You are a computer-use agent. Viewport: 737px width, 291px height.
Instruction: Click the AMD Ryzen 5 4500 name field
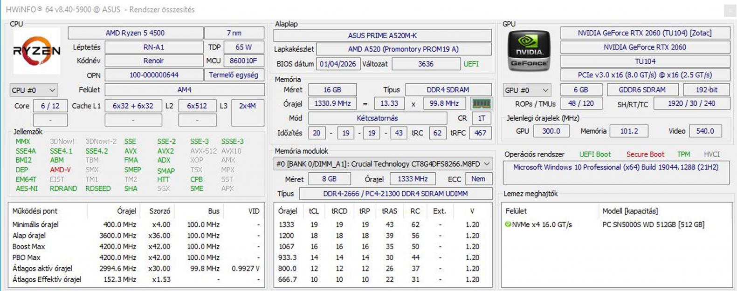[135, 33]
